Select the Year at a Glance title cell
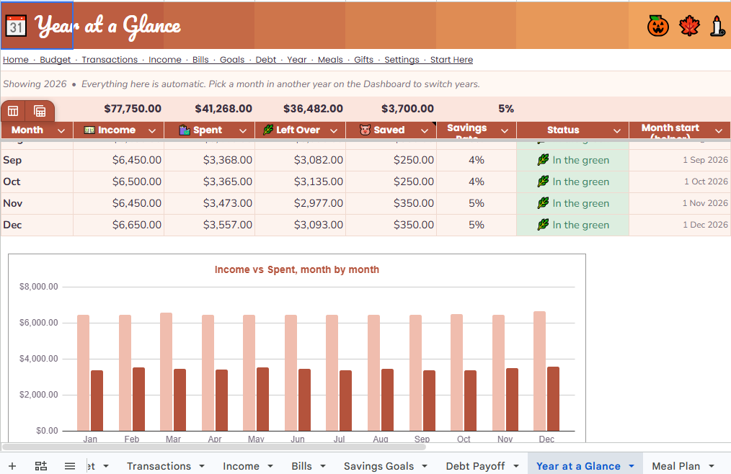The width and height of the screenshot is (731, 474). pyautogui.click(x=37, y=25)
